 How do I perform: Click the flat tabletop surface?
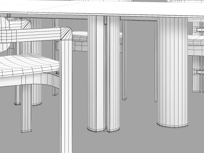[102, 8]
